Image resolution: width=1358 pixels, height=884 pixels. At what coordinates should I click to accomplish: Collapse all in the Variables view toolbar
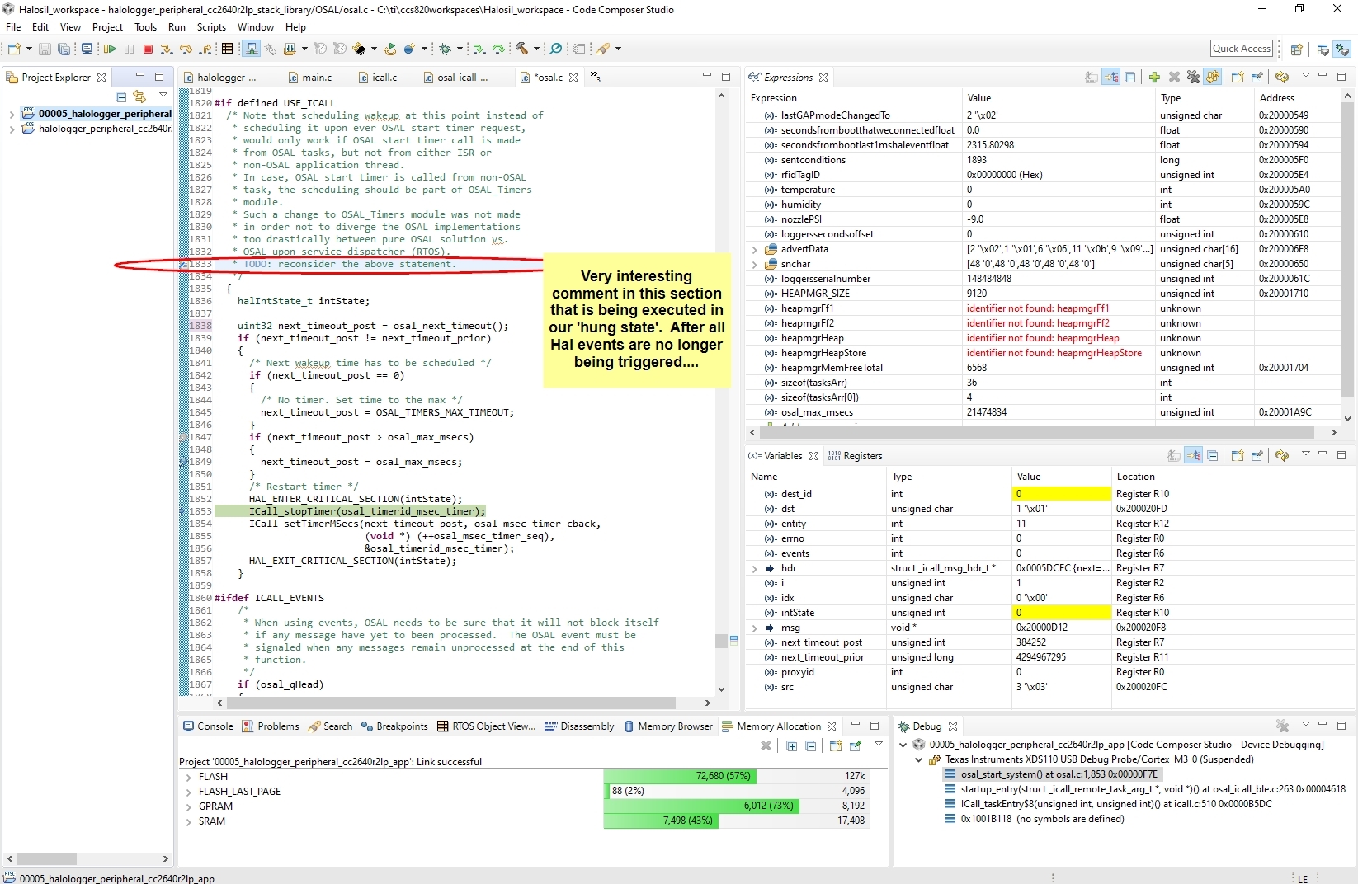click(x=1213, y=456)
